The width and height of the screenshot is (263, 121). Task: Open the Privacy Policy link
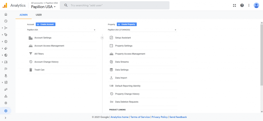[x=159, y=117]
